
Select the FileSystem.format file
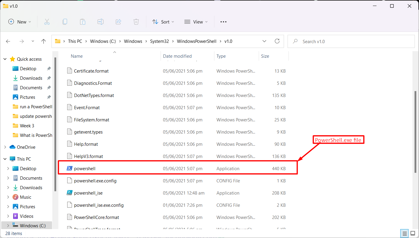[x=92, y=120]
